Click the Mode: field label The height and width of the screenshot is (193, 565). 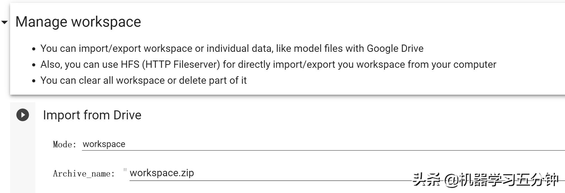(65, 145)
